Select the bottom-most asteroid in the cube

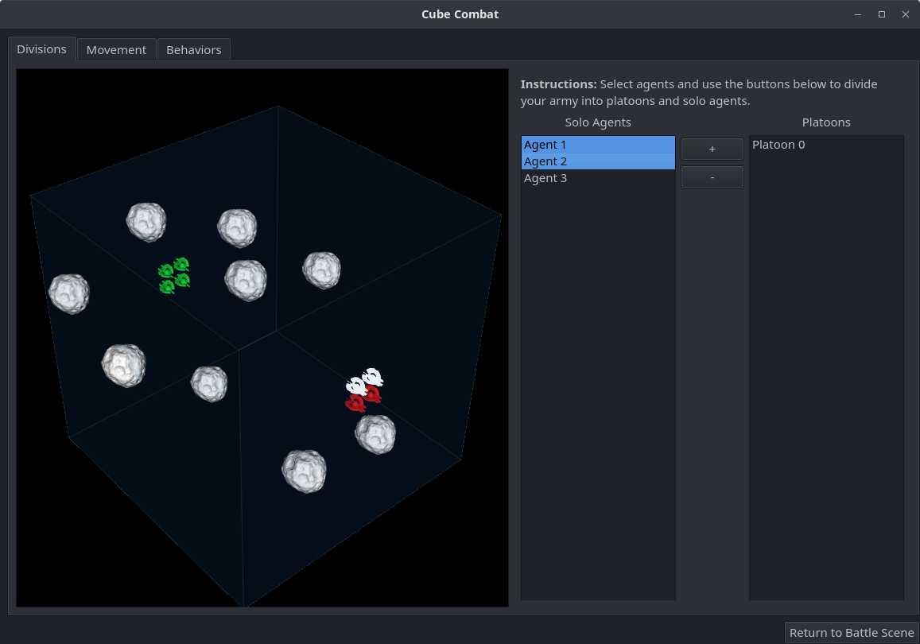(x=304, y=471)
